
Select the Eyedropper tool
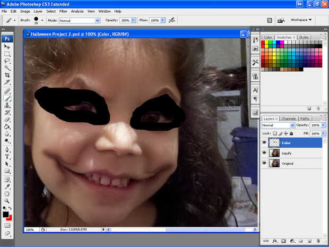7,186
